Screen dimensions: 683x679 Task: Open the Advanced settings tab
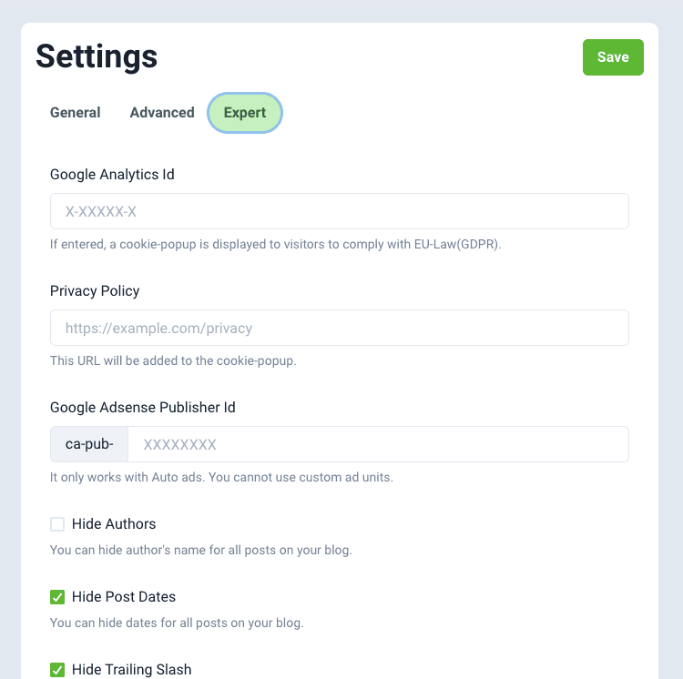pyautogui.click(x=162, y=113)
